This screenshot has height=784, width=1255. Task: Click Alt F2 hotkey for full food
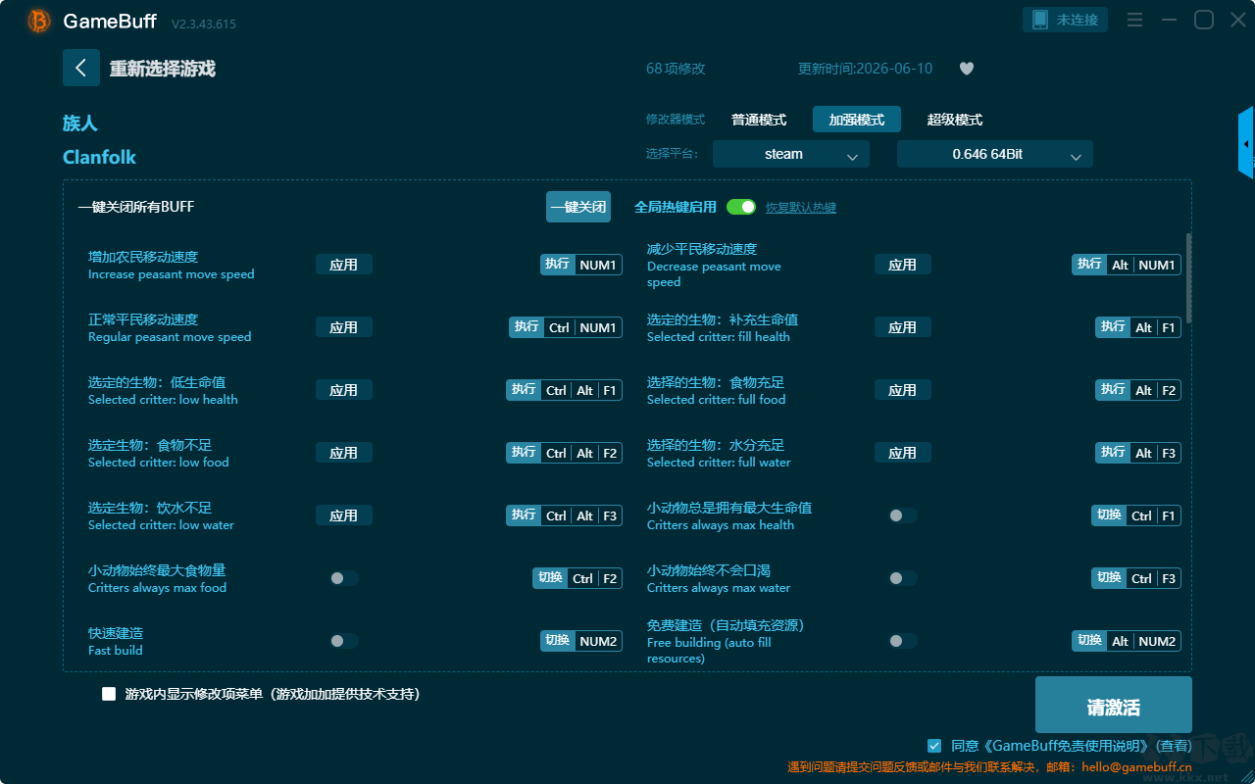1138,390
